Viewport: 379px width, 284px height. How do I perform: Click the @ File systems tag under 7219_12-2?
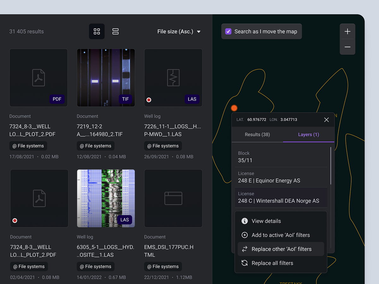pos(95,146)
